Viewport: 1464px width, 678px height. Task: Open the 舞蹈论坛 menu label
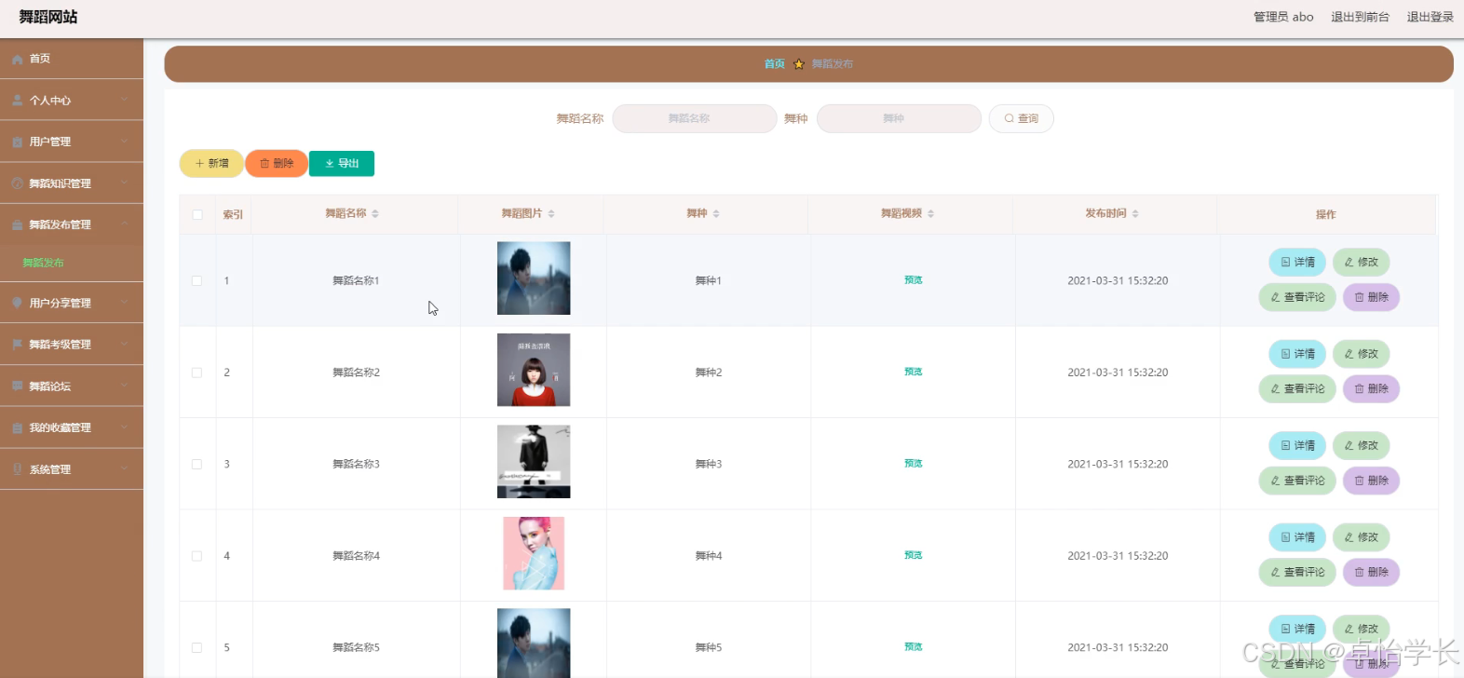click(50, 386)
